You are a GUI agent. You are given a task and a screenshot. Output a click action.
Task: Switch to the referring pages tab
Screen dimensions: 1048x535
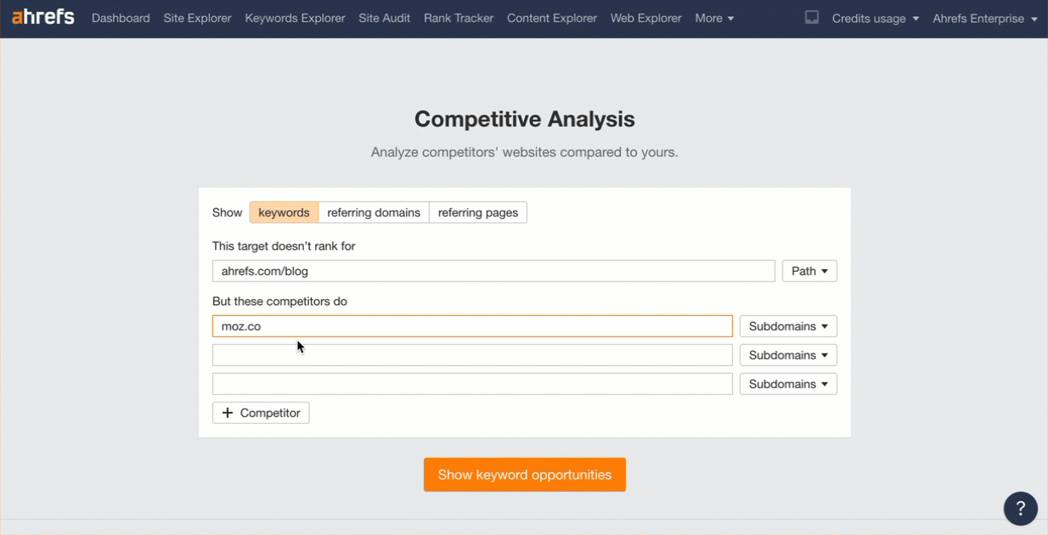[x=477, y=212]
